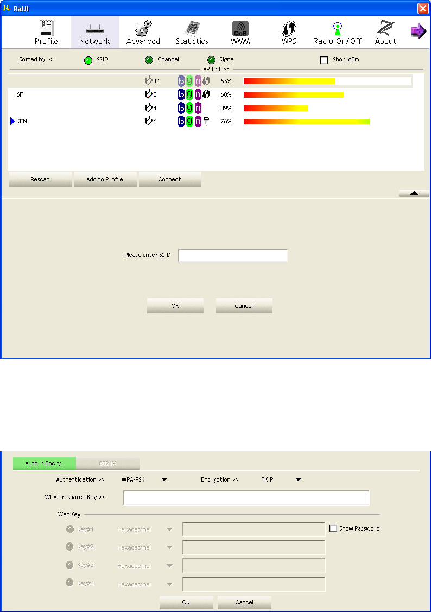Toggle Radio On/Off antenna icon
Screen dimensions: 431x612
[x=338, y=28]
